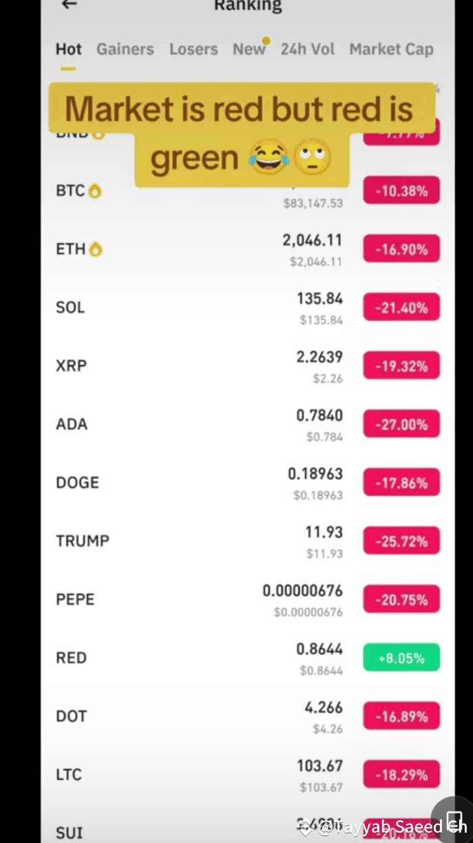Open the New listings tab
Screen dimensions: 473x843
[249, 49]
